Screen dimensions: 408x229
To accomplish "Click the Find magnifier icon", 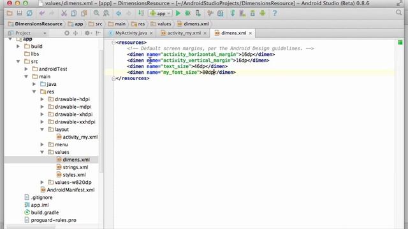I will (96, 13).
